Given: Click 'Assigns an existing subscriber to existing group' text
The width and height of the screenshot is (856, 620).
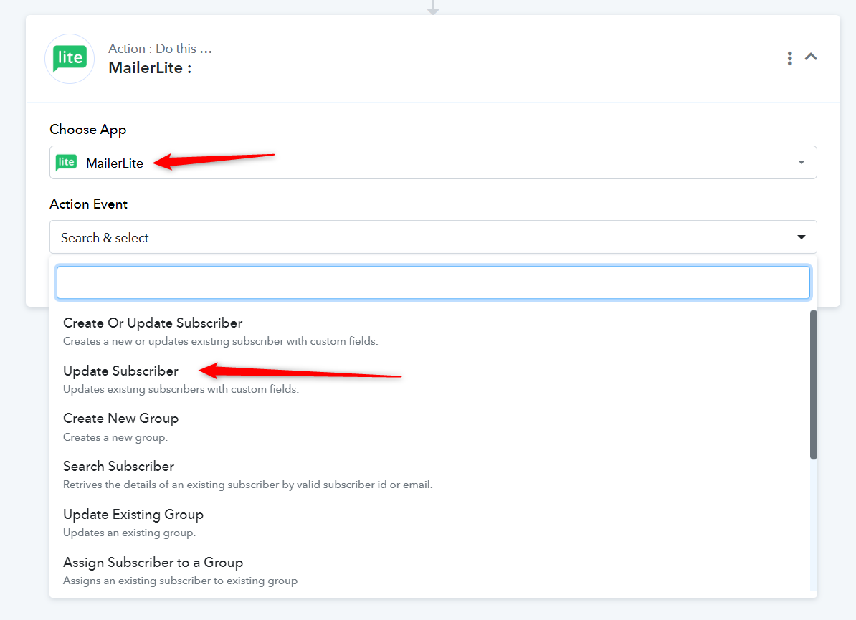Looking at the screenshot, I should [x=180, y=581].
